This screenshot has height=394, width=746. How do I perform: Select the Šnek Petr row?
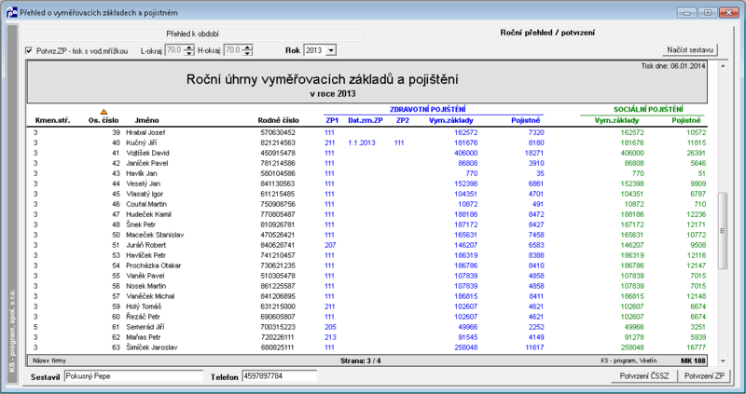pyautogui.click(x=366, y=224)
